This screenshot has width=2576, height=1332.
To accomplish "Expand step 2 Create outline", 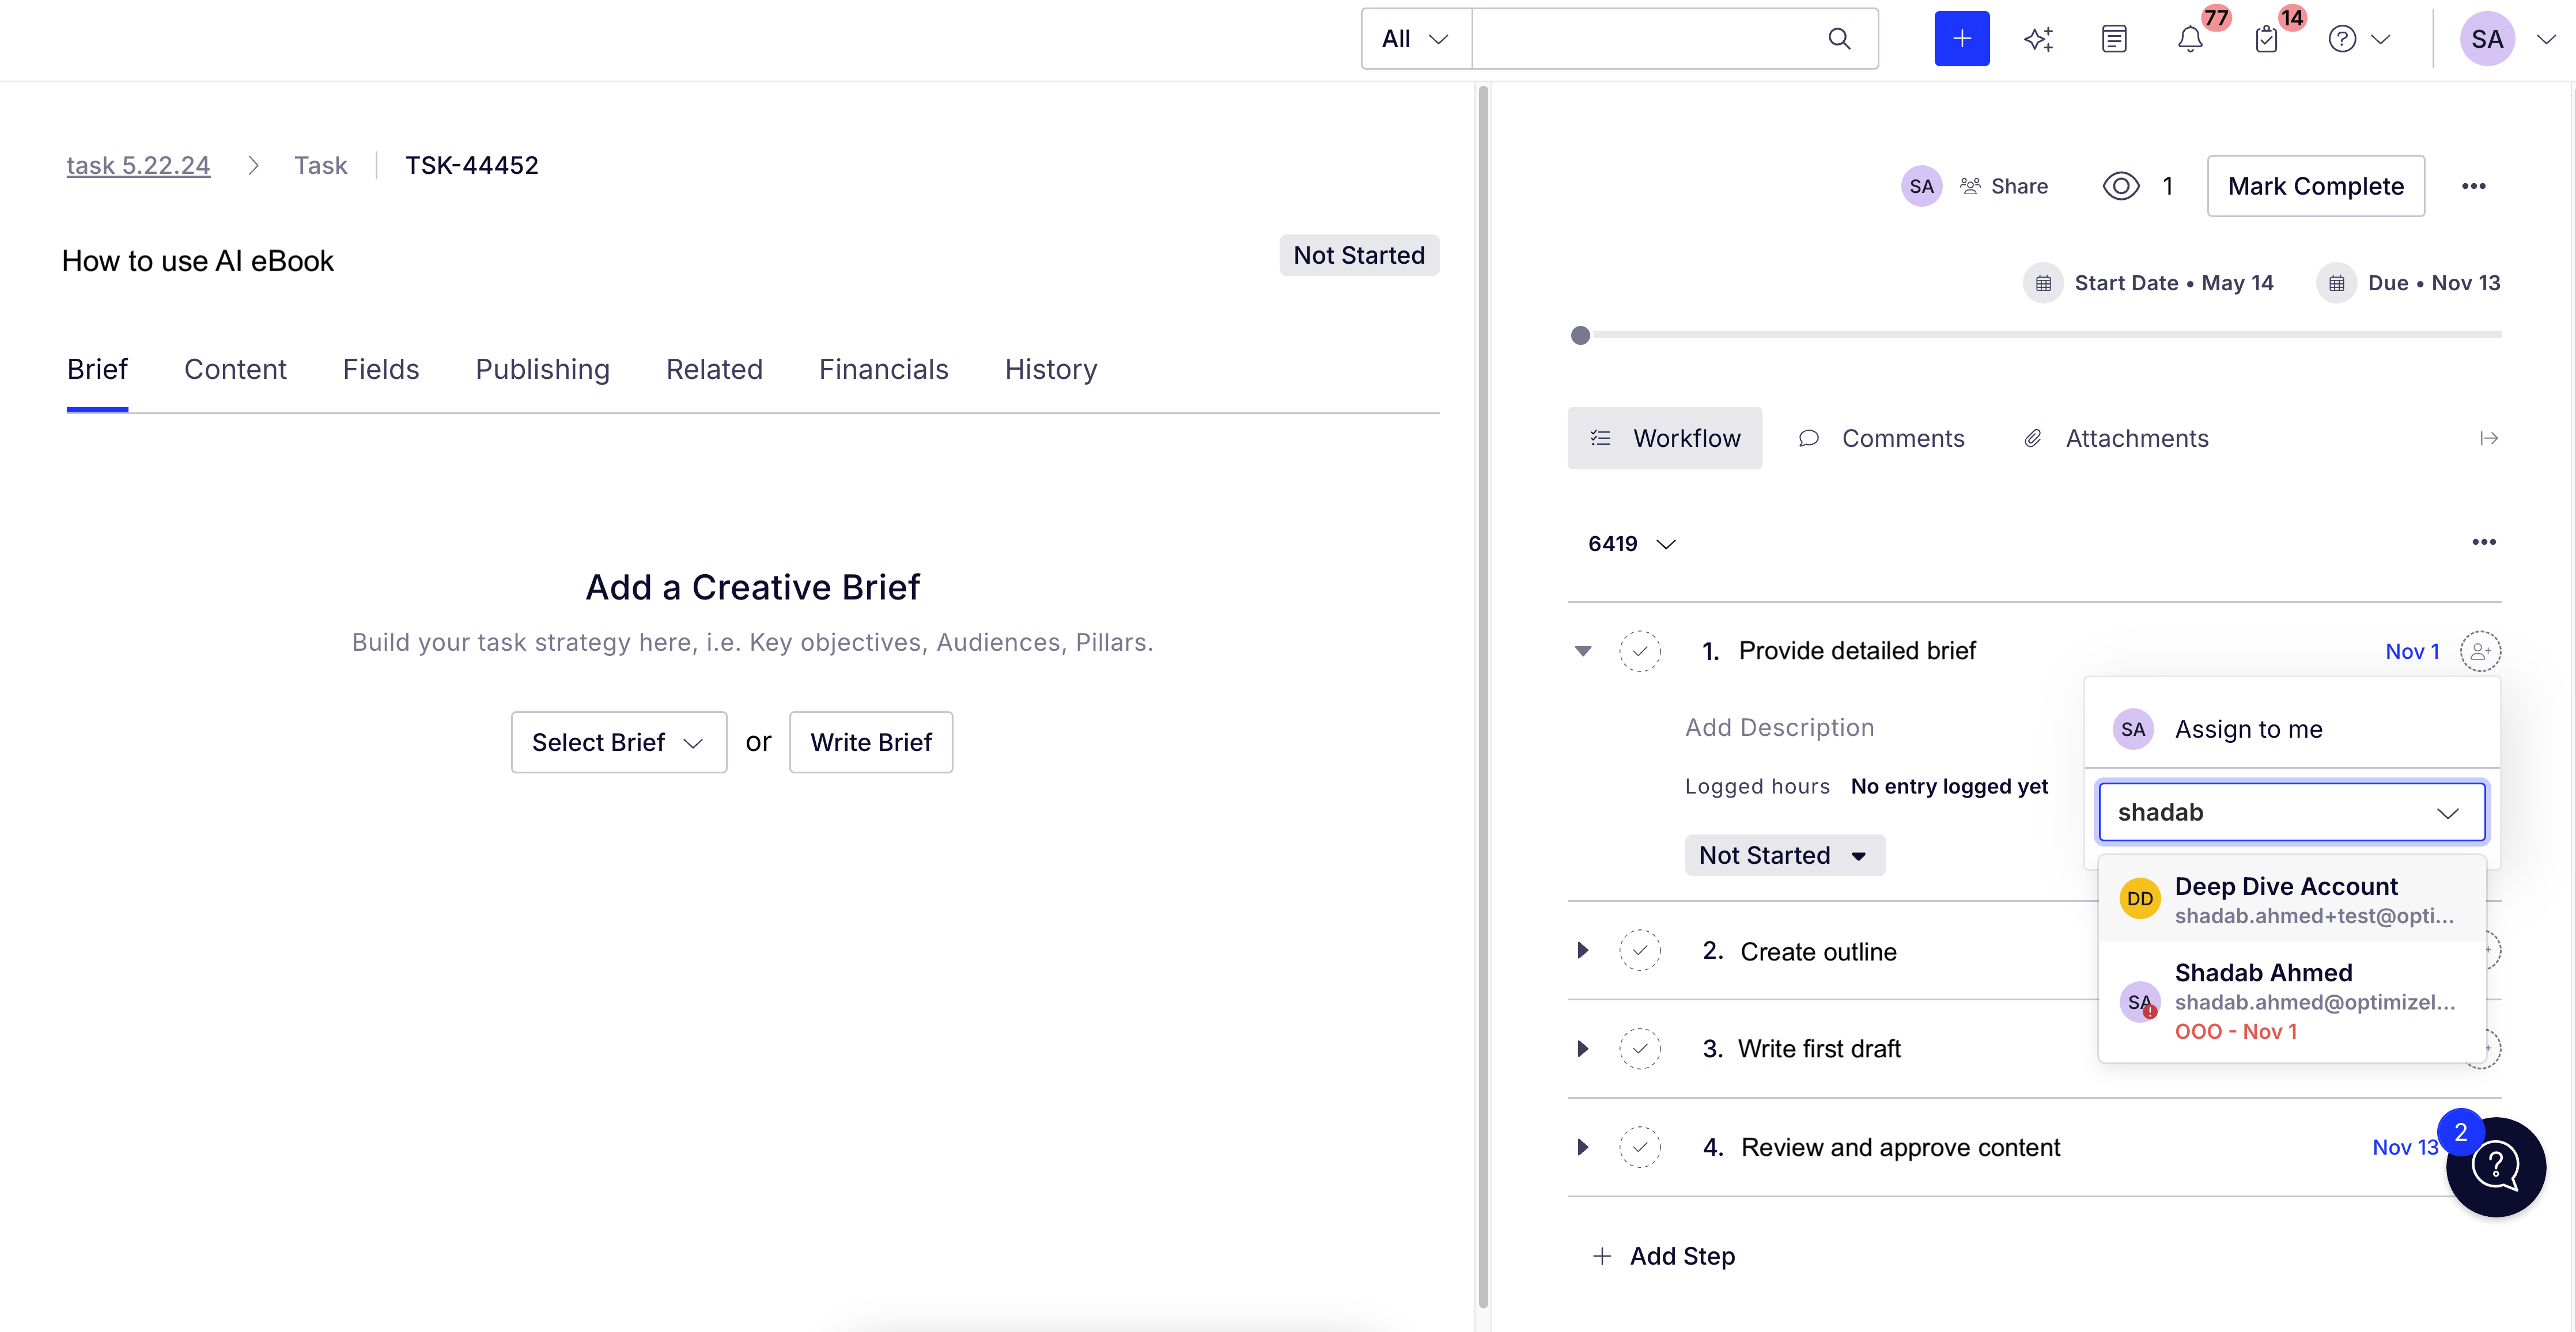I will tap(1583, 950).
